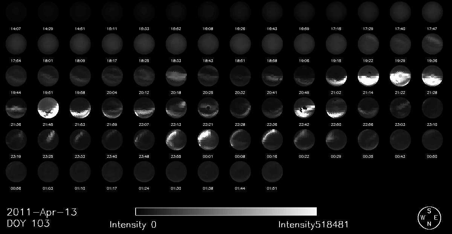The image size is (452, 234).
Task: Select the first disk image labeled 14:07
Action: tap(16, 12)
